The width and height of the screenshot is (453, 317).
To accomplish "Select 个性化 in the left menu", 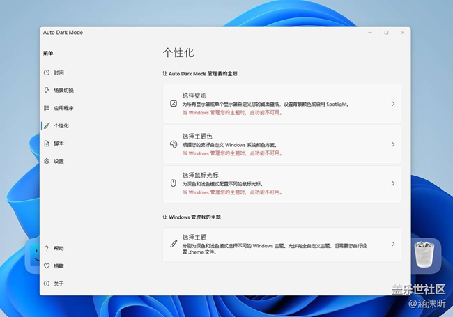I will (61, 126).
